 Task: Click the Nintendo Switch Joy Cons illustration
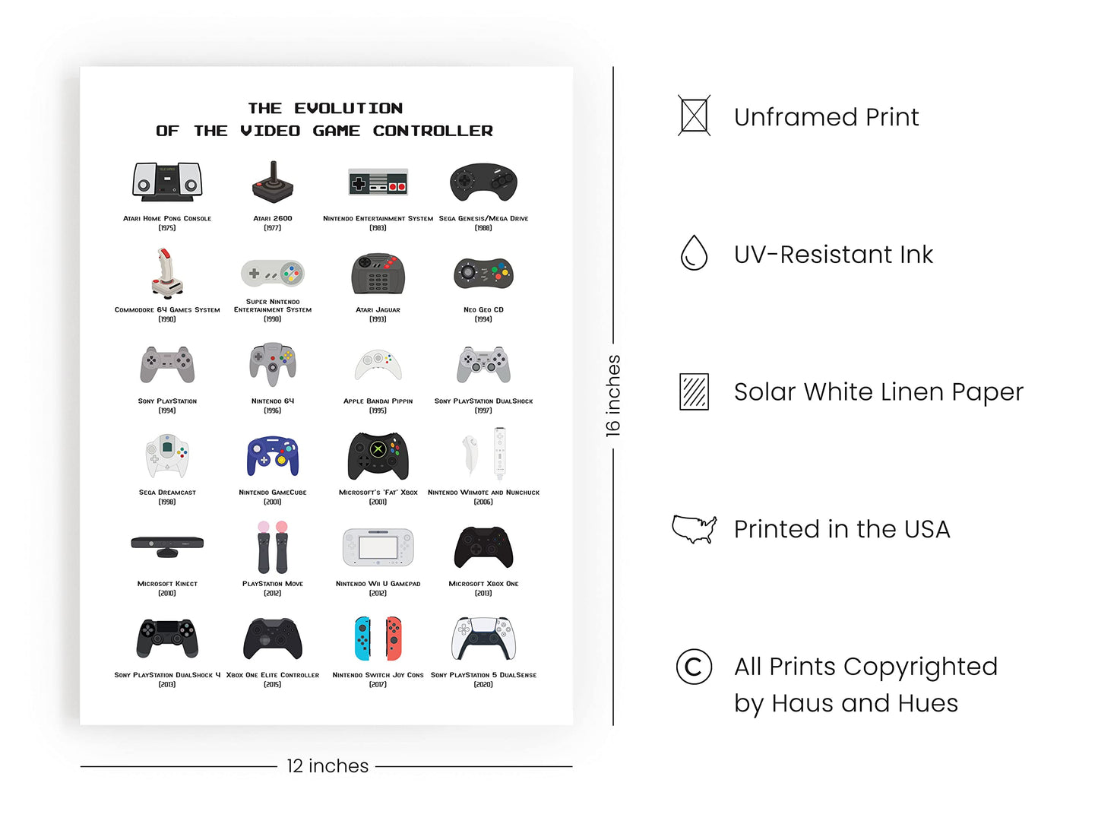[378, 639]
